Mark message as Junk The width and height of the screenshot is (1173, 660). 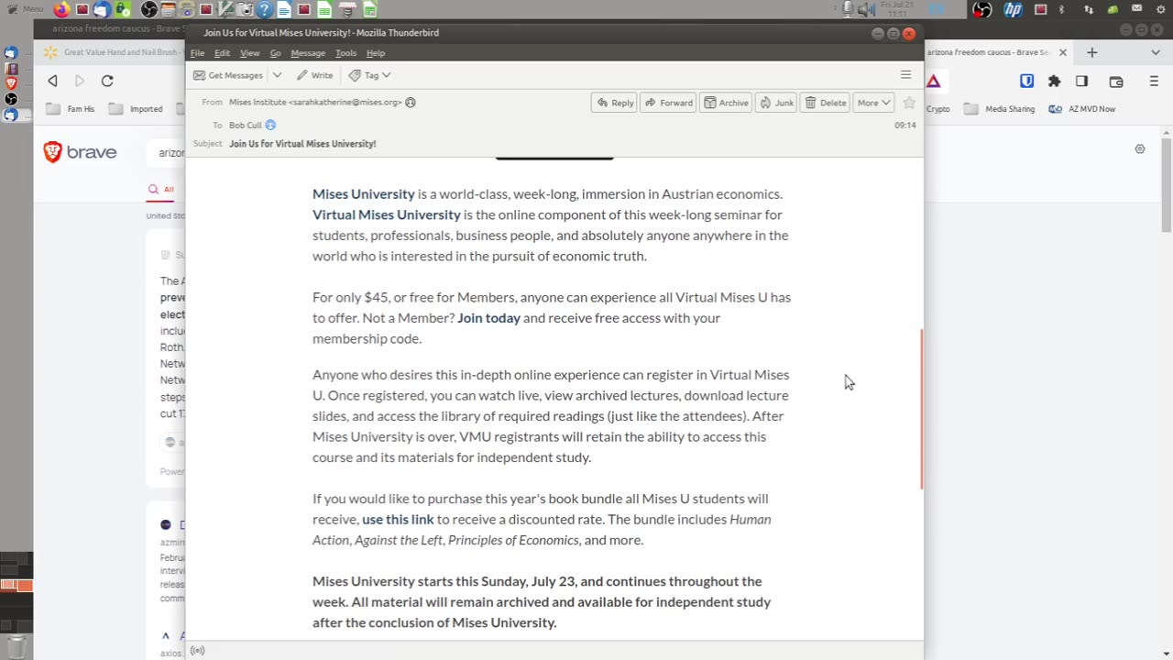(777, 103)
